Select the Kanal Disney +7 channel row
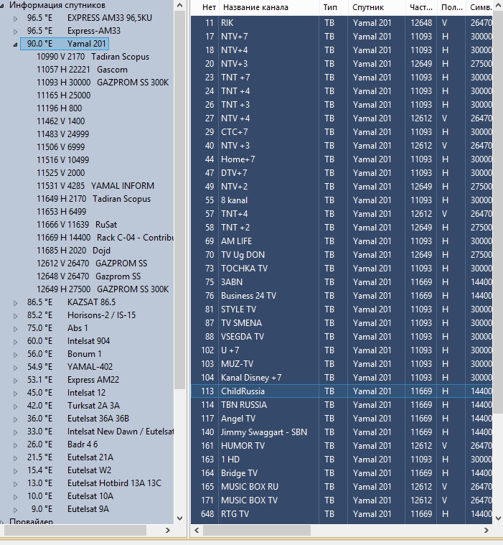Screen dimensions: 503x545 (251, 378)
